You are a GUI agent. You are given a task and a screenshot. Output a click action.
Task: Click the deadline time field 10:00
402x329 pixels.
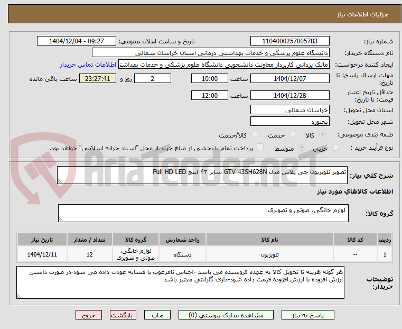click(x=210, y=78)
